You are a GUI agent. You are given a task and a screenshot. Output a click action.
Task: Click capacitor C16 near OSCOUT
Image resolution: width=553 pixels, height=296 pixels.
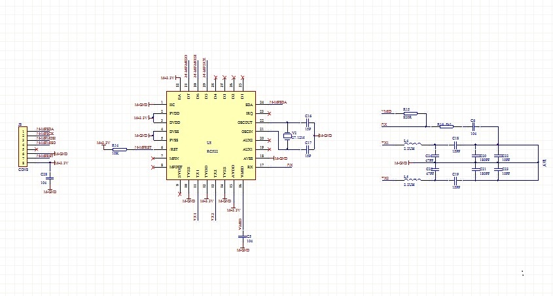click(308, 122)
